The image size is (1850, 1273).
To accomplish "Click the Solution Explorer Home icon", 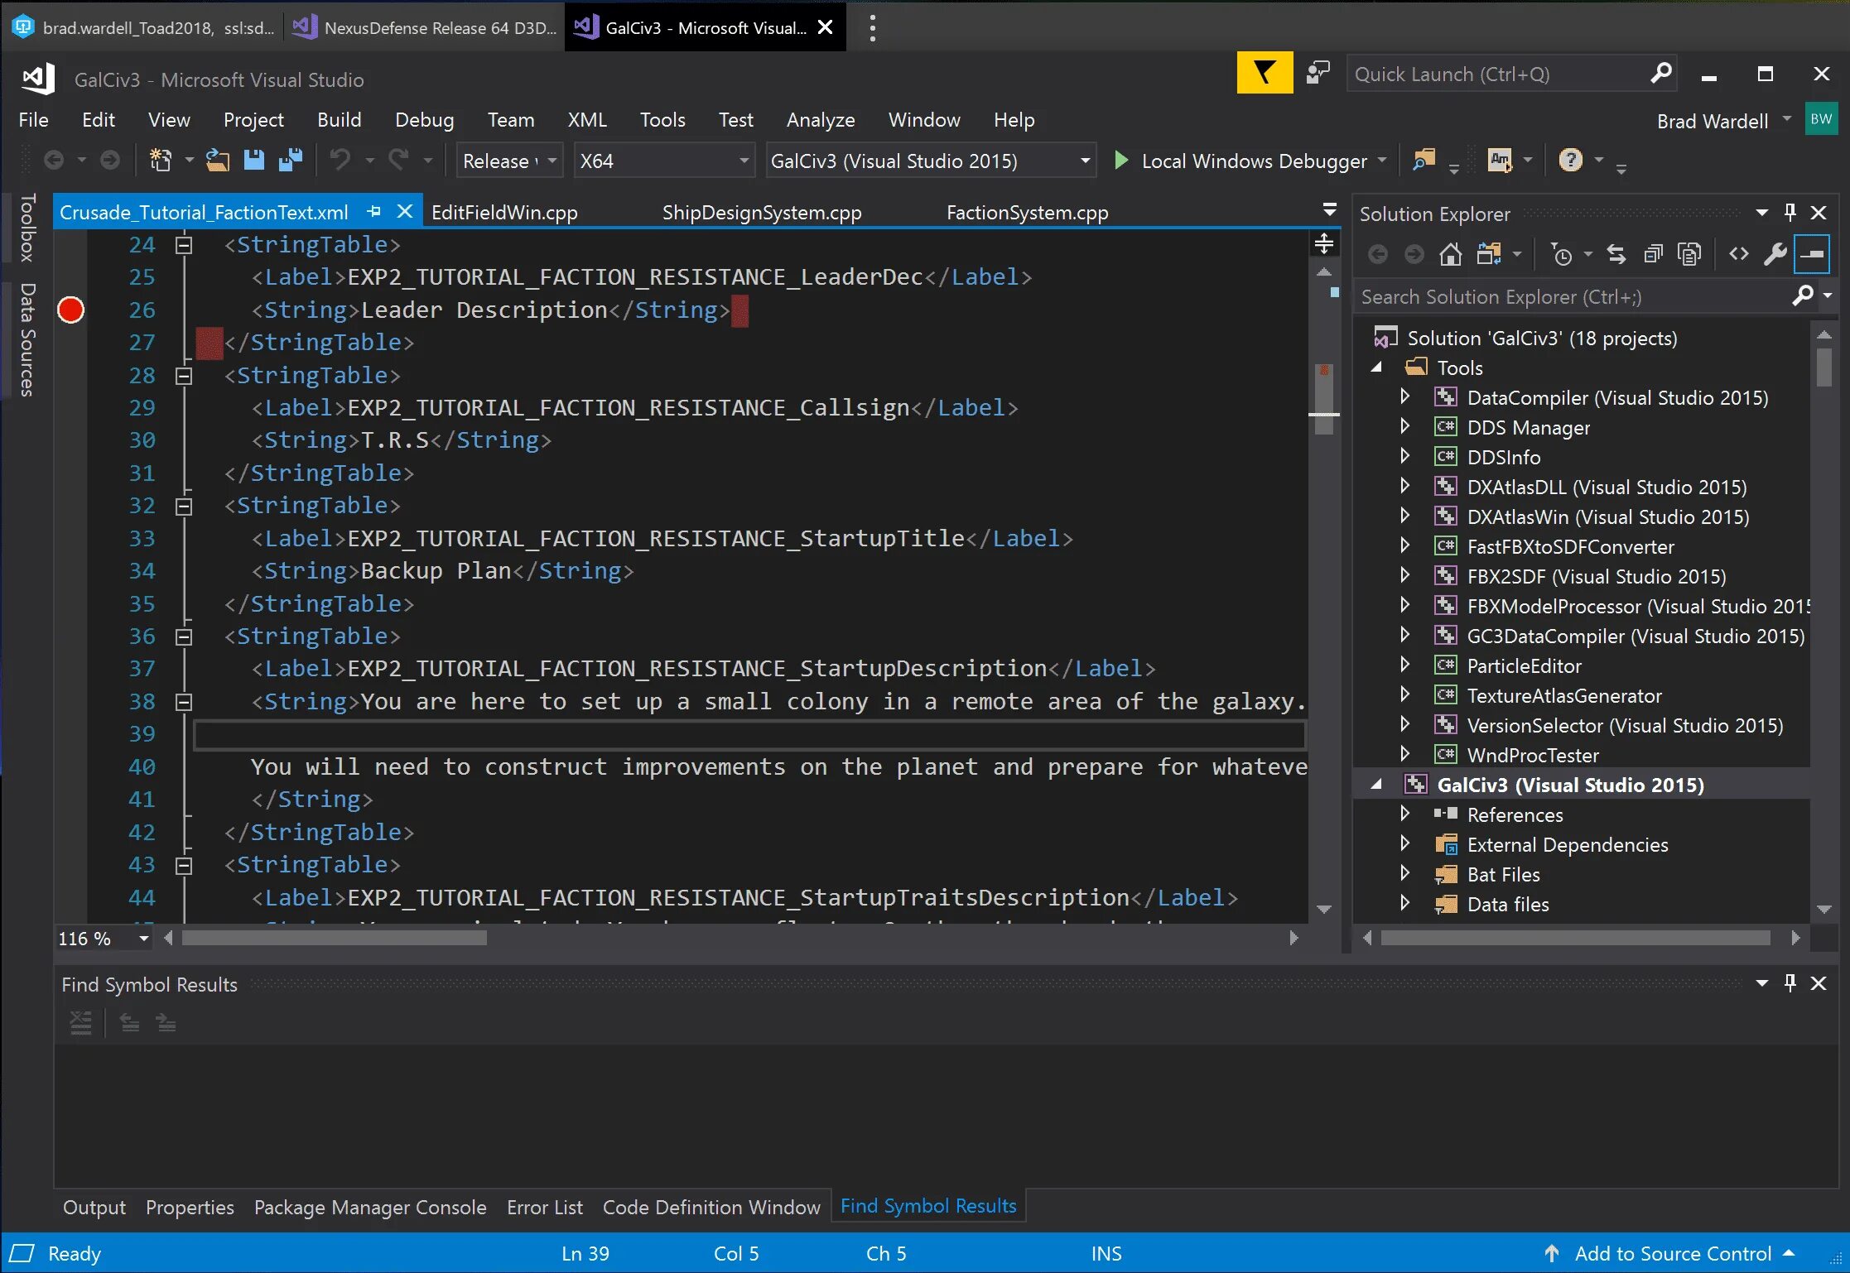I will tap(1450, 254).
